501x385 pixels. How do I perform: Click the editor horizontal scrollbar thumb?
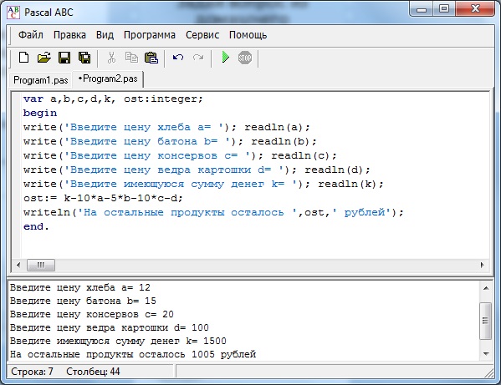[41, 265]
